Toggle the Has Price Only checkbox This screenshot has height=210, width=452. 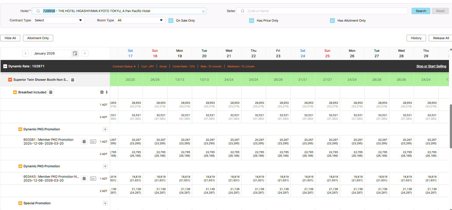coord(252,21)
